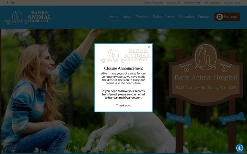Open the Appointments top link
The width and height of the screenshot is (247, 154).
[x=192, y=3]
